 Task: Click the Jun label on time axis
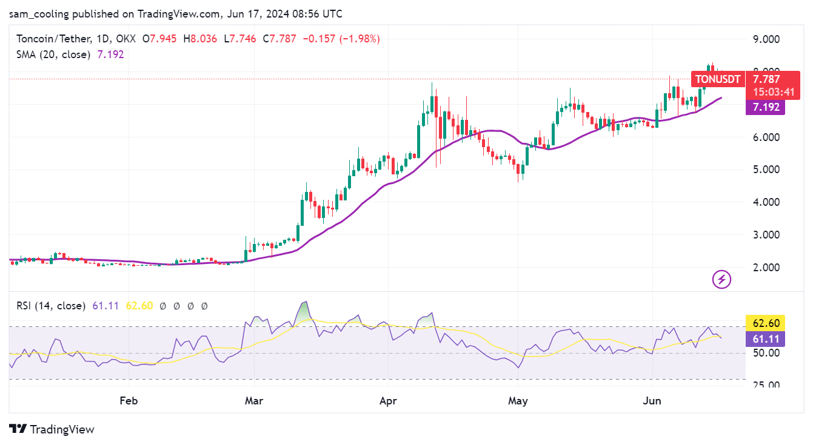click(x=652, y=401)
